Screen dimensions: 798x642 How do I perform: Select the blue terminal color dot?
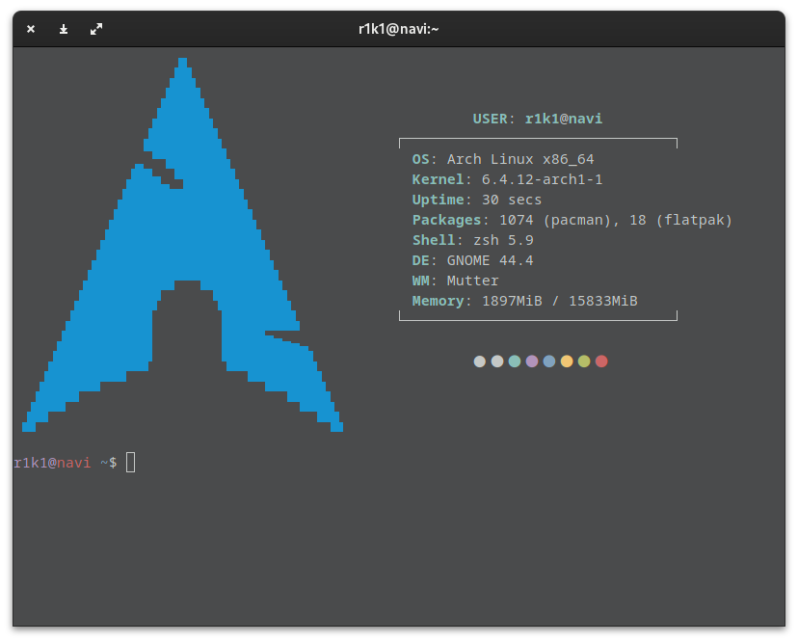(549, 361)
